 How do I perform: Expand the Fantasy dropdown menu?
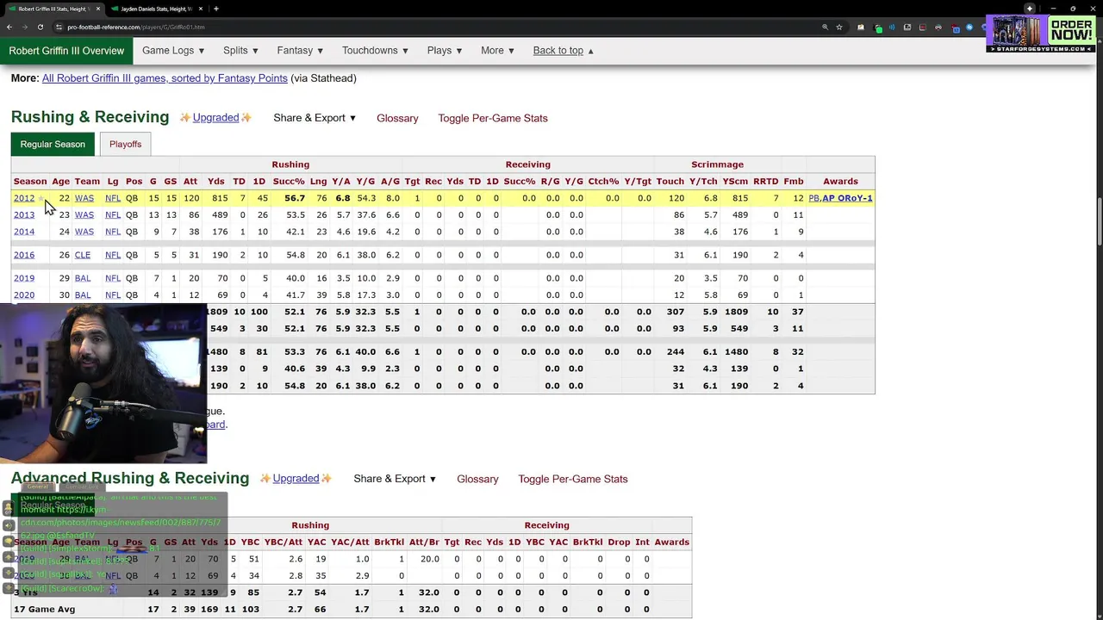(300, 50)
